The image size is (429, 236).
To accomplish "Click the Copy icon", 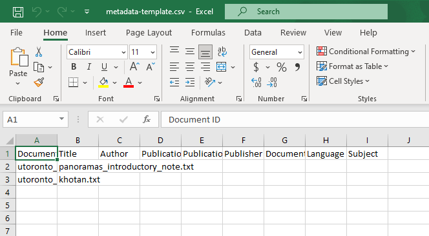I will click(39, 67).
